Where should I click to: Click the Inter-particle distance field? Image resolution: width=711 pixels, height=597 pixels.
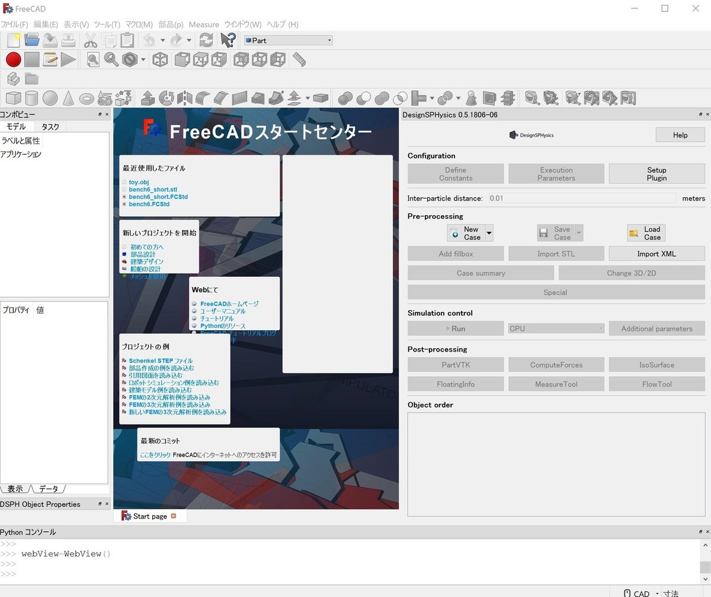[x=582, y=198]
